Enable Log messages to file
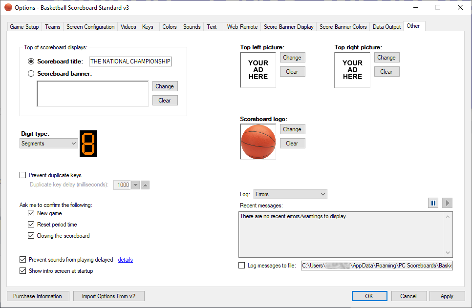 242,266
